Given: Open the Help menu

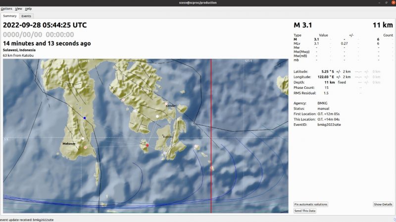Looking at the screenshot, I should point(28,9).
